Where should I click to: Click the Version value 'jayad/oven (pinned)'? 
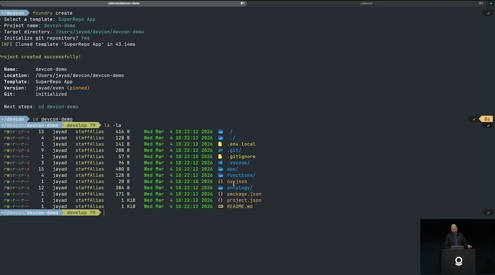point(62,88)
